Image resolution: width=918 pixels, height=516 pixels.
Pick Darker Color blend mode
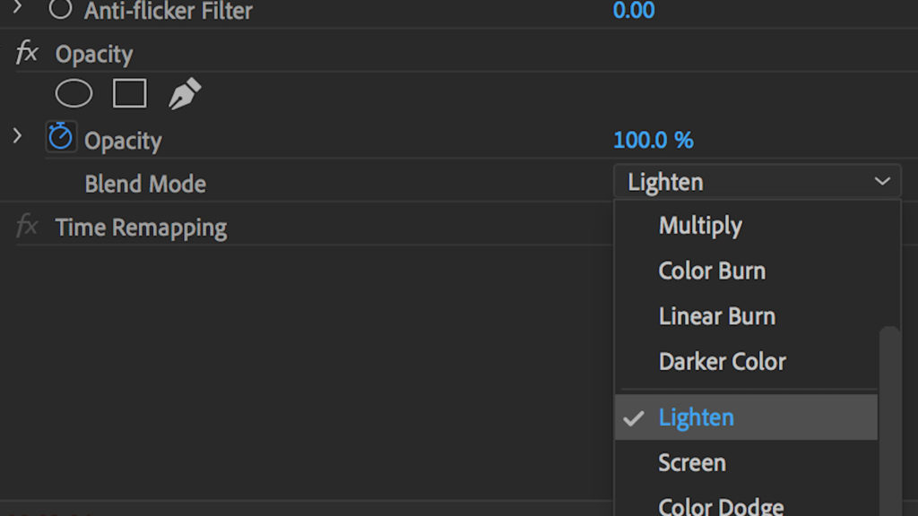722,362
